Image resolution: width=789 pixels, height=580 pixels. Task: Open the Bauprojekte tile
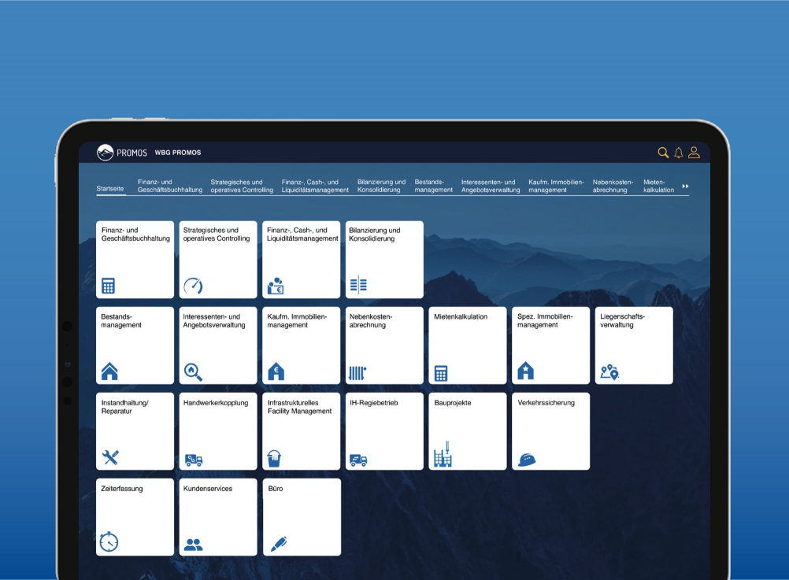tap(468, 431)
